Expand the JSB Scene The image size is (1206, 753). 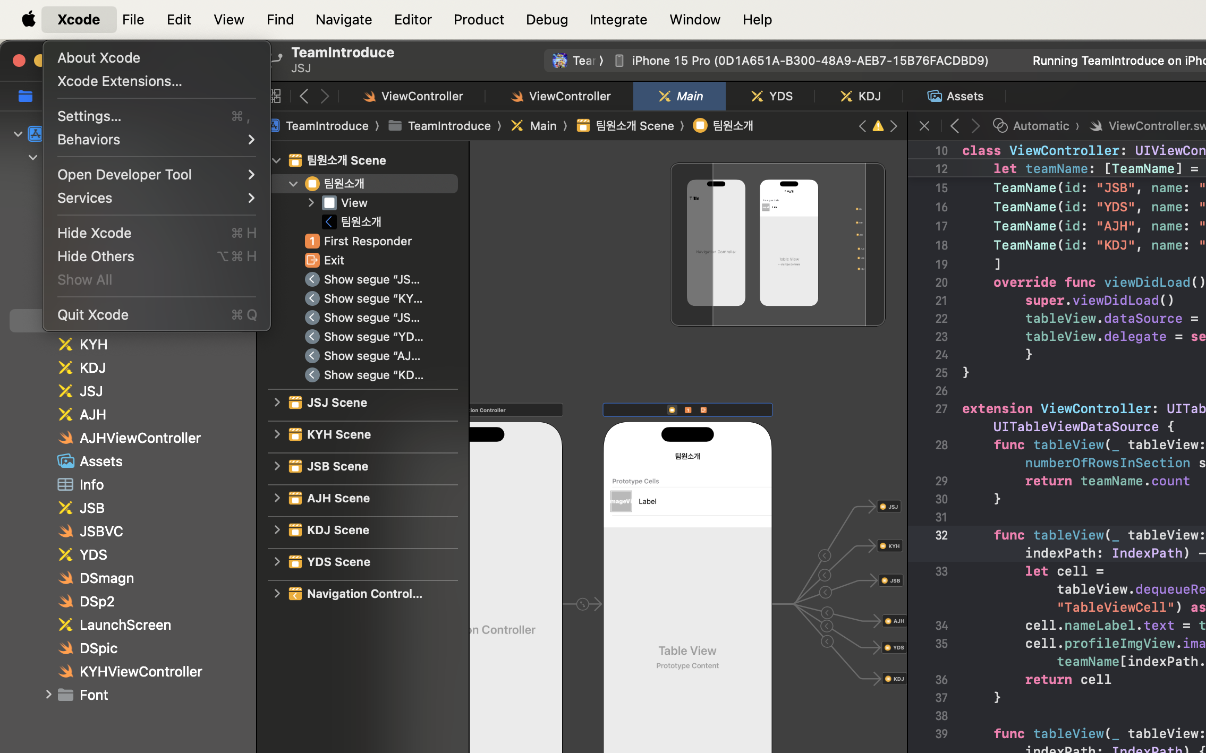277,466
